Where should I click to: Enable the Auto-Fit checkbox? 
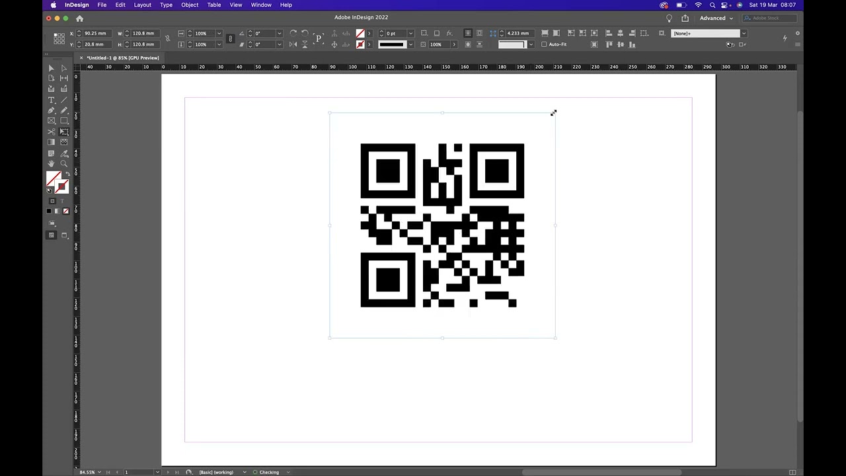[x=544, y=44]
